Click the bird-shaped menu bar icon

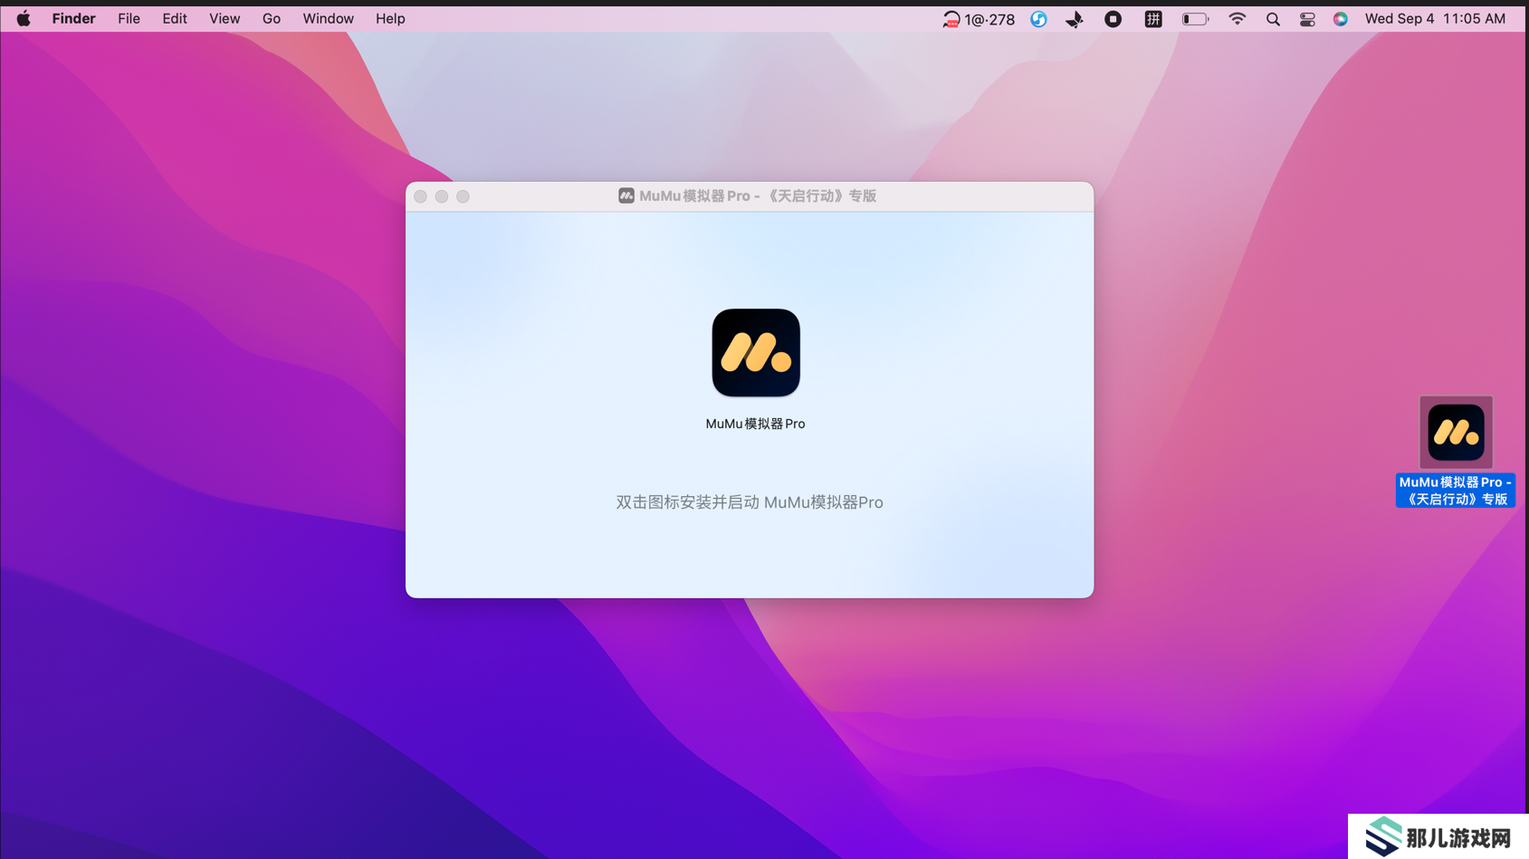1075,19
